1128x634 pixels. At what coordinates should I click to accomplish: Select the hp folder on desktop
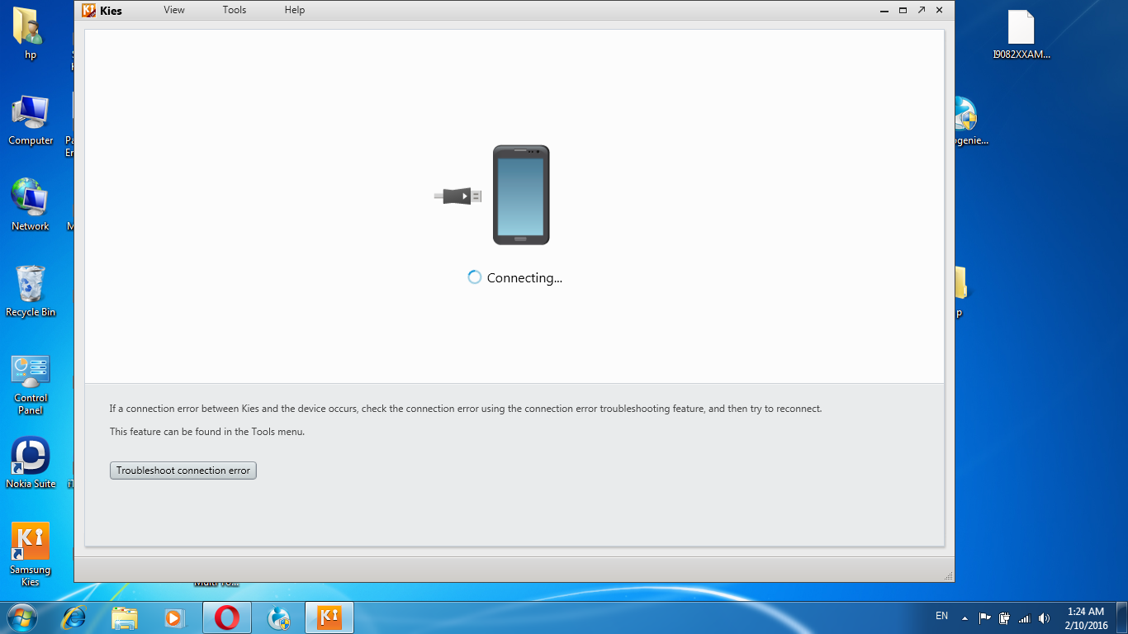[31, 34]
